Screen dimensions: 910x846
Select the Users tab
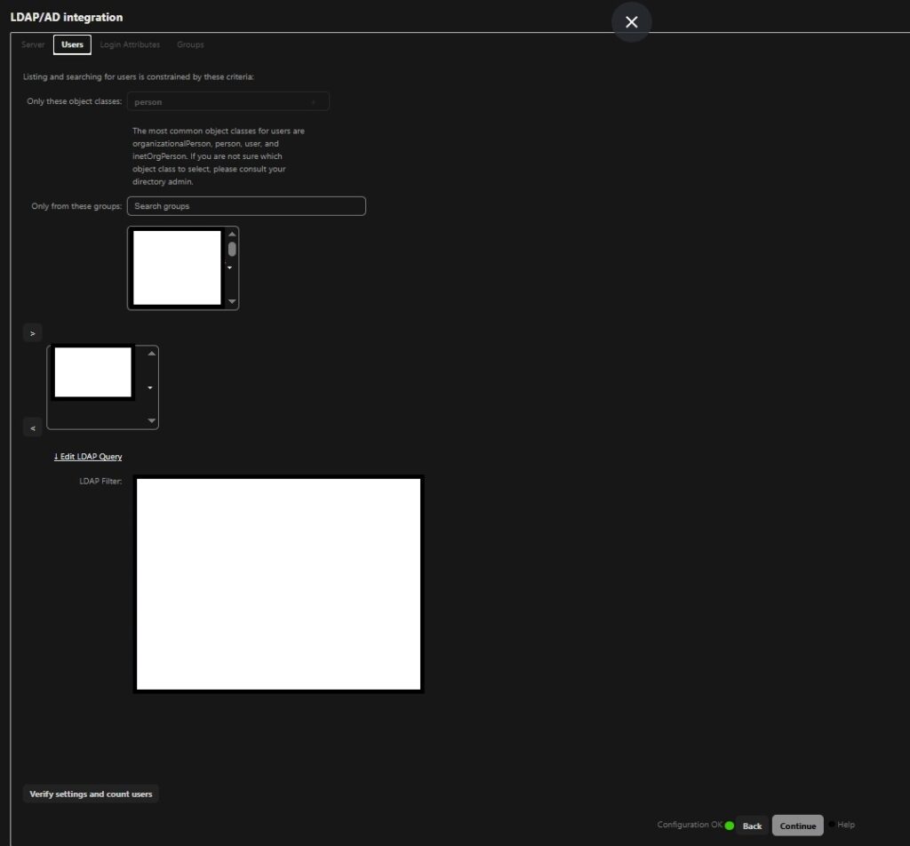[72, 44]
